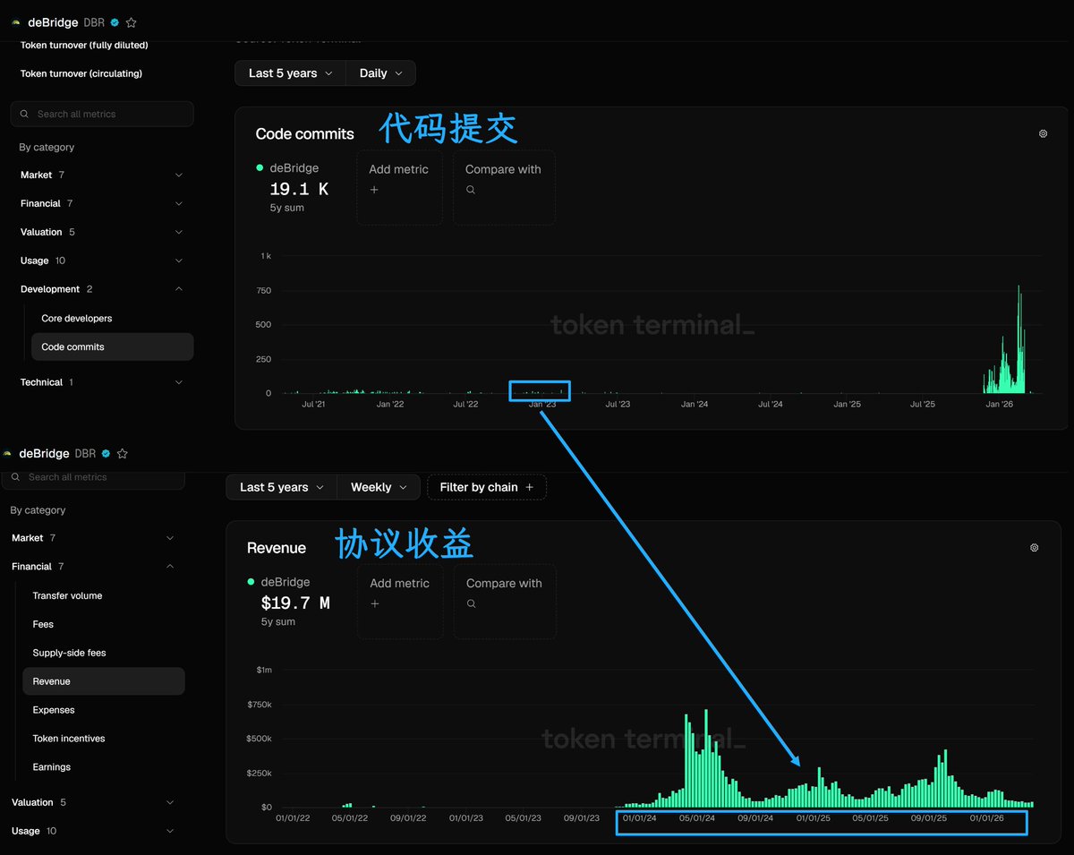Click the Revenue chart title
The image size is (1074, 855).
click(277, 548)
